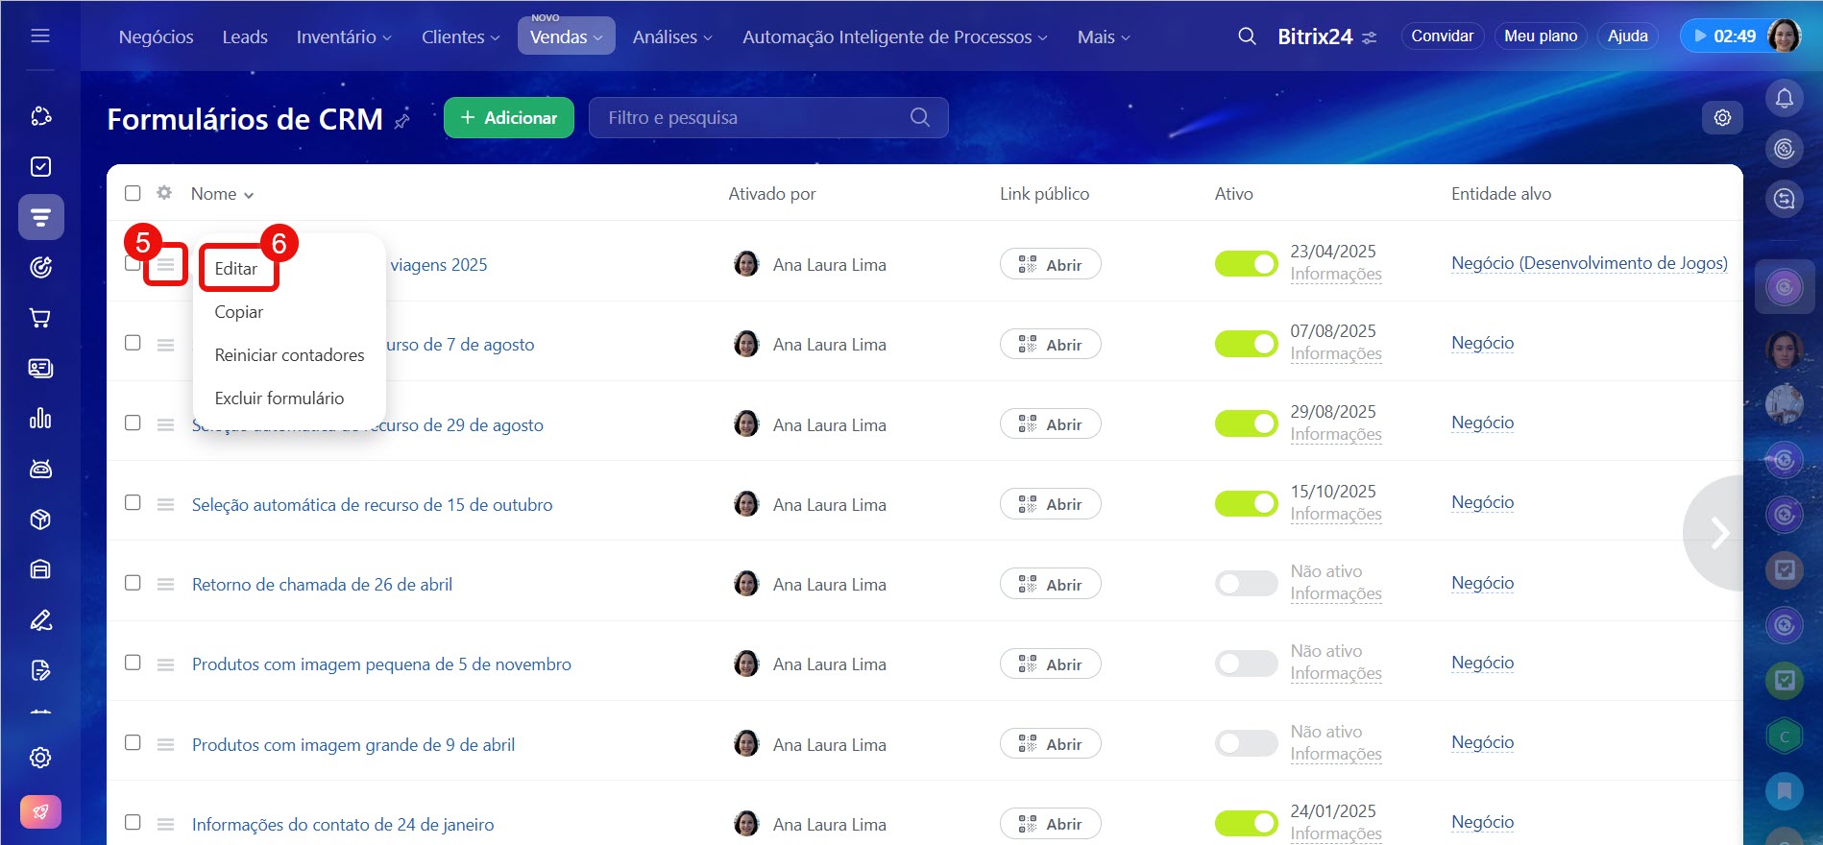Focus the Filtro e pesquisa field
The height and width of the screenshot is (845, 1823).
pyautogui.click(x=749, y=117)
